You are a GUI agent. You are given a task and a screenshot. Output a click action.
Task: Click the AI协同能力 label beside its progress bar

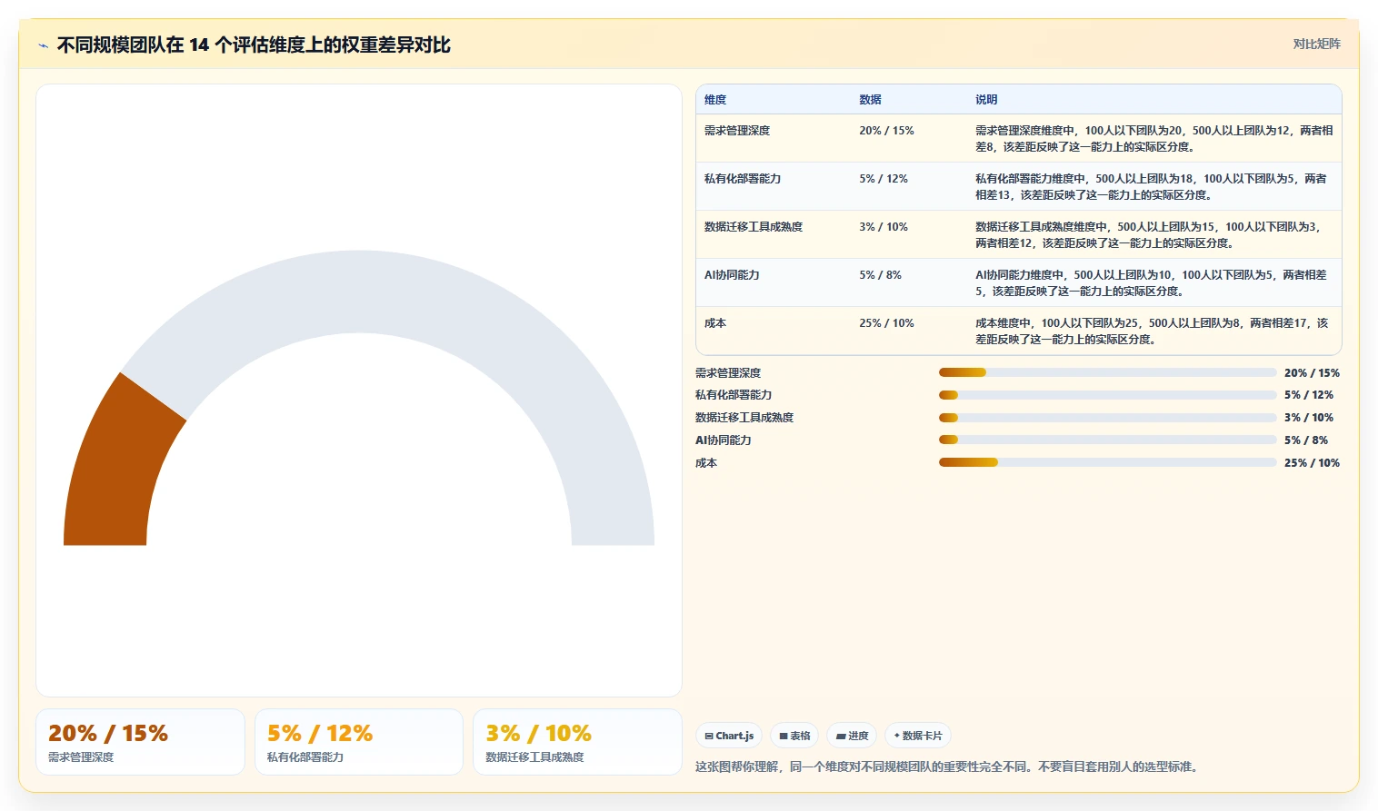(x=724, y=440)
